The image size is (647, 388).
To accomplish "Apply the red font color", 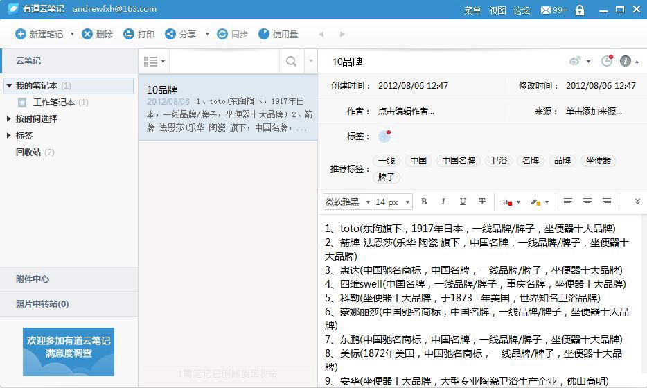I will pyautogui.click(x=507, y=202).
